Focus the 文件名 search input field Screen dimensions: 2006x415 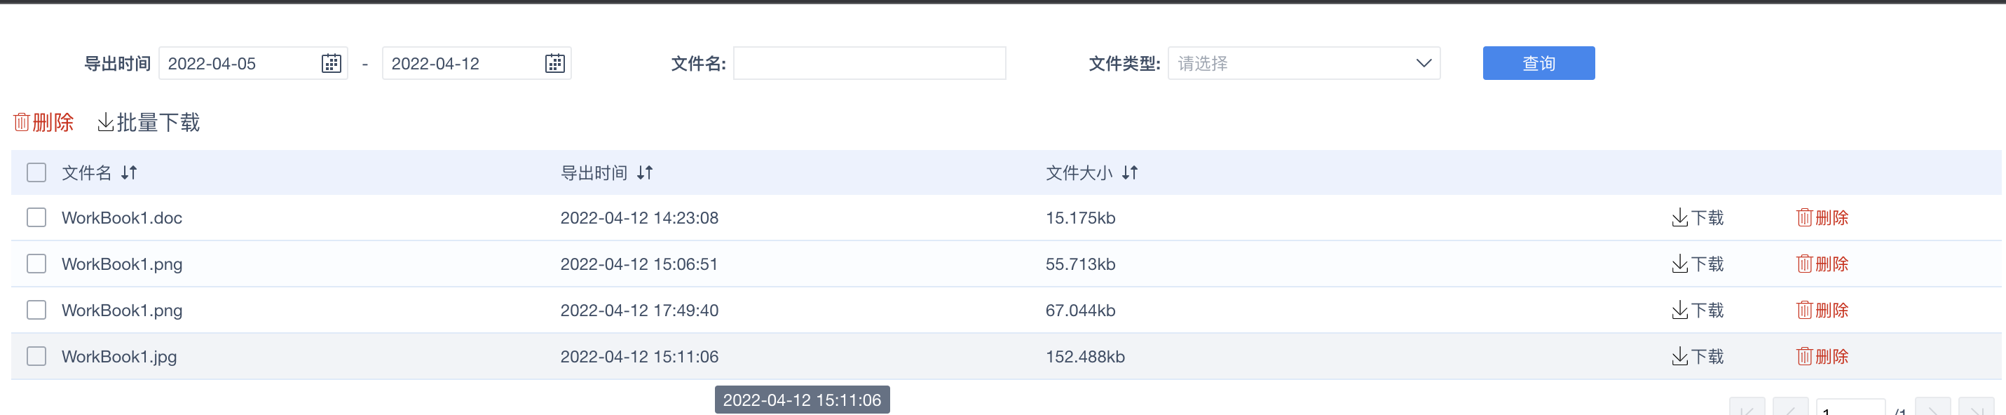(x=869, y=63)
